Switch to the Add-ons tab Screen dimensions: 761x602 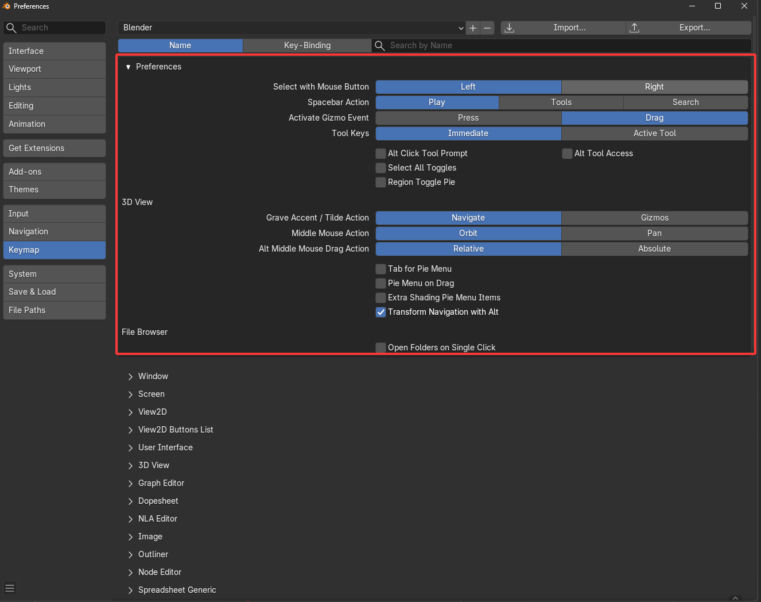coord(55,172)
